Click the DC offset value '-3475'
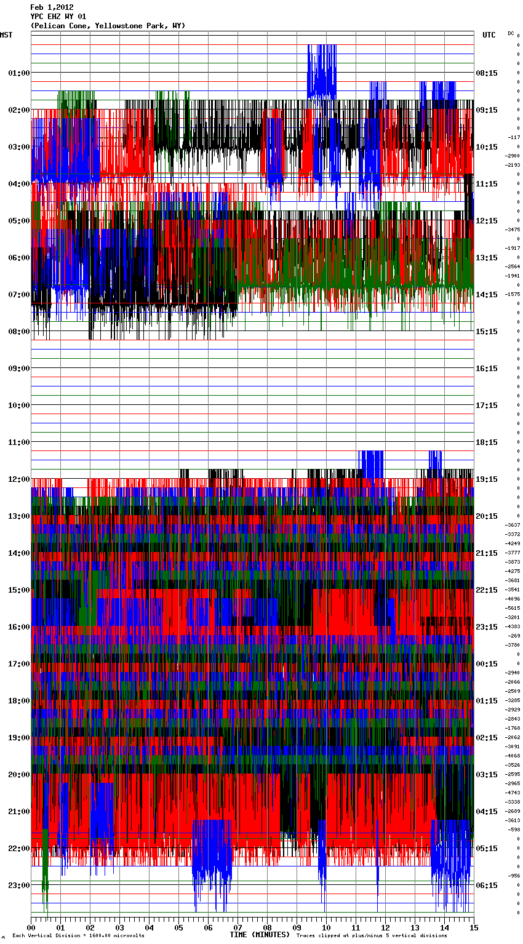 [512, 230]
